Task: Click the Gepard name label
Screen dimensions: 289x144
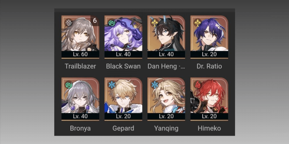Action: point(123,128)
